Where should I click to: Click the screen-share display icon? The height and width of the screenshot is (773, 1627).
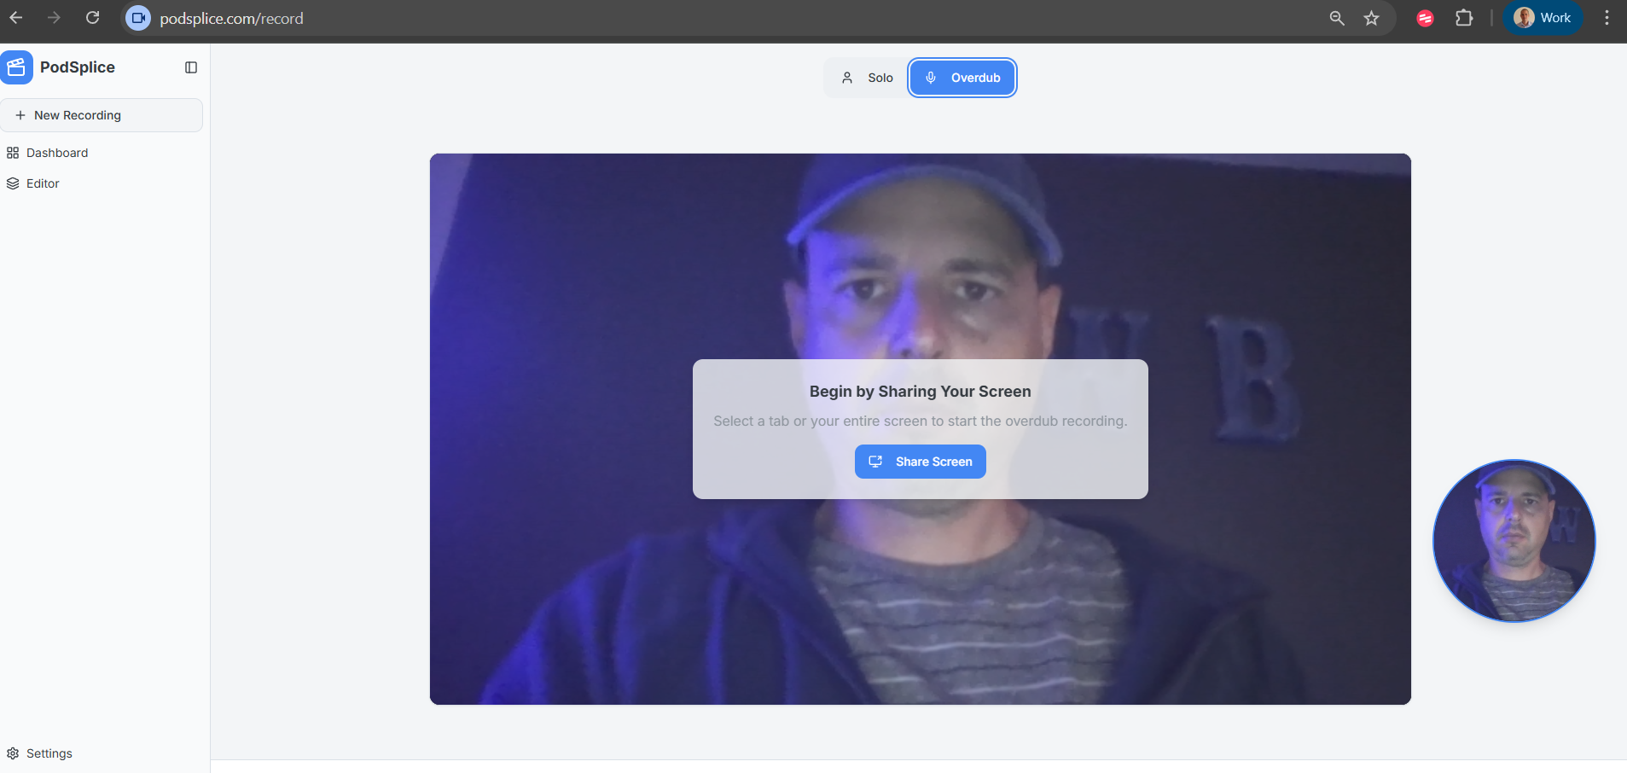[875, 461]
